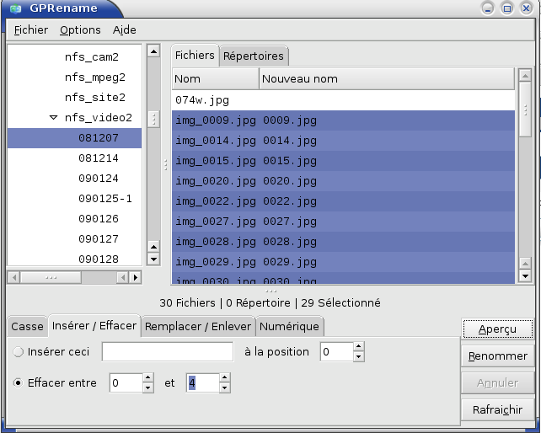Switch to the Numérique tab
The height and width of the screenshot is (433, 541).
tap(289, 326)
